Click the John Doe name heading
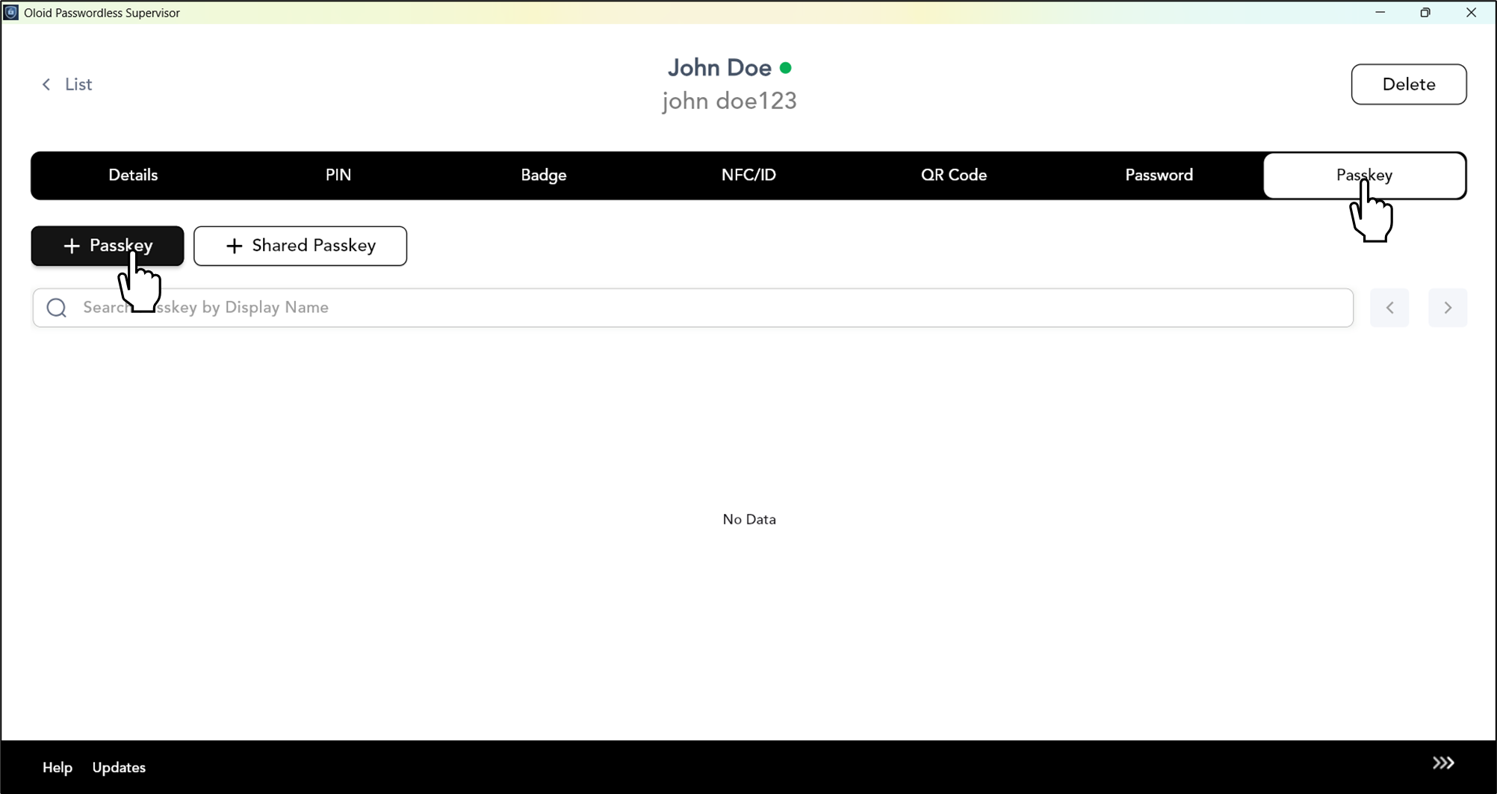1497x794 pixels. (719, 68)
